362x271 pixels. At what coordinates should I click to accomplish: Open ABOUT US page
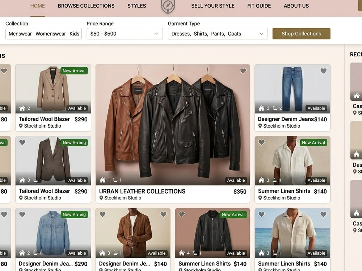[x=296, y=6]
